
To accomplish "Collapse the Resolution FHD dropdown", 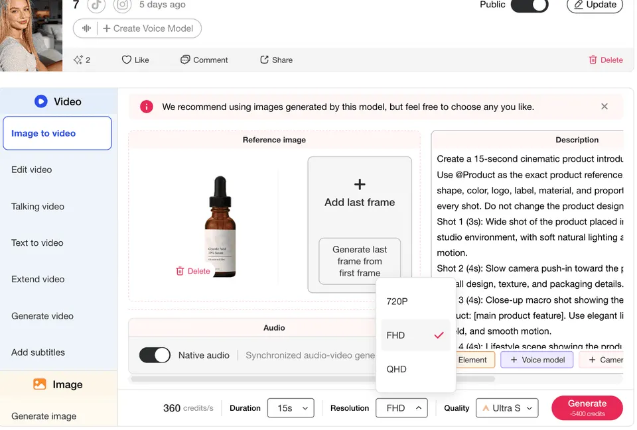I will point(402,408).
